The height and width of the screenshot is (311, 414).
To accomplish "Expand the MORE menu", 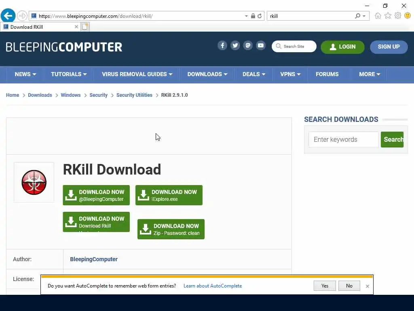I will [370, 75].
